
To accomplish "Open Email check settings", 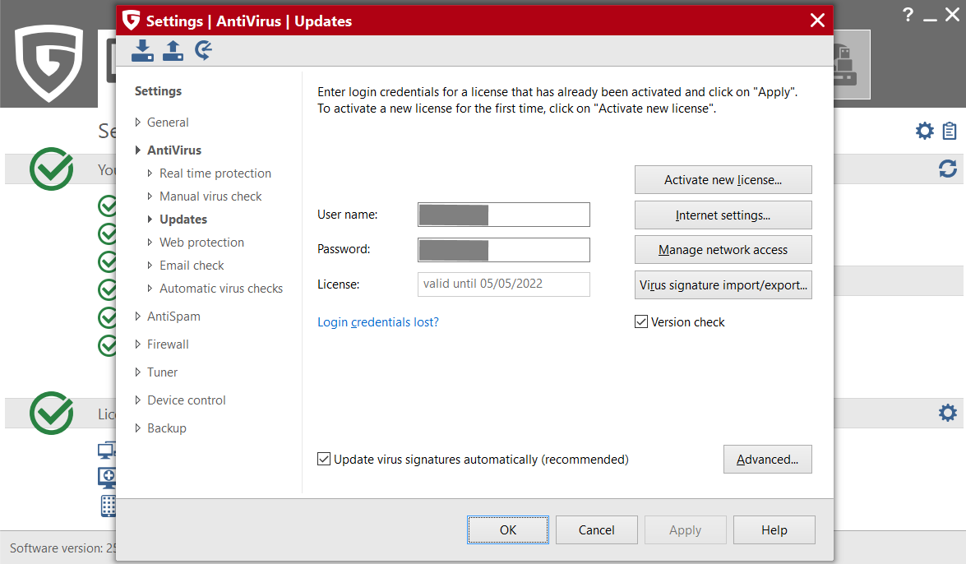I will (192, 265).
